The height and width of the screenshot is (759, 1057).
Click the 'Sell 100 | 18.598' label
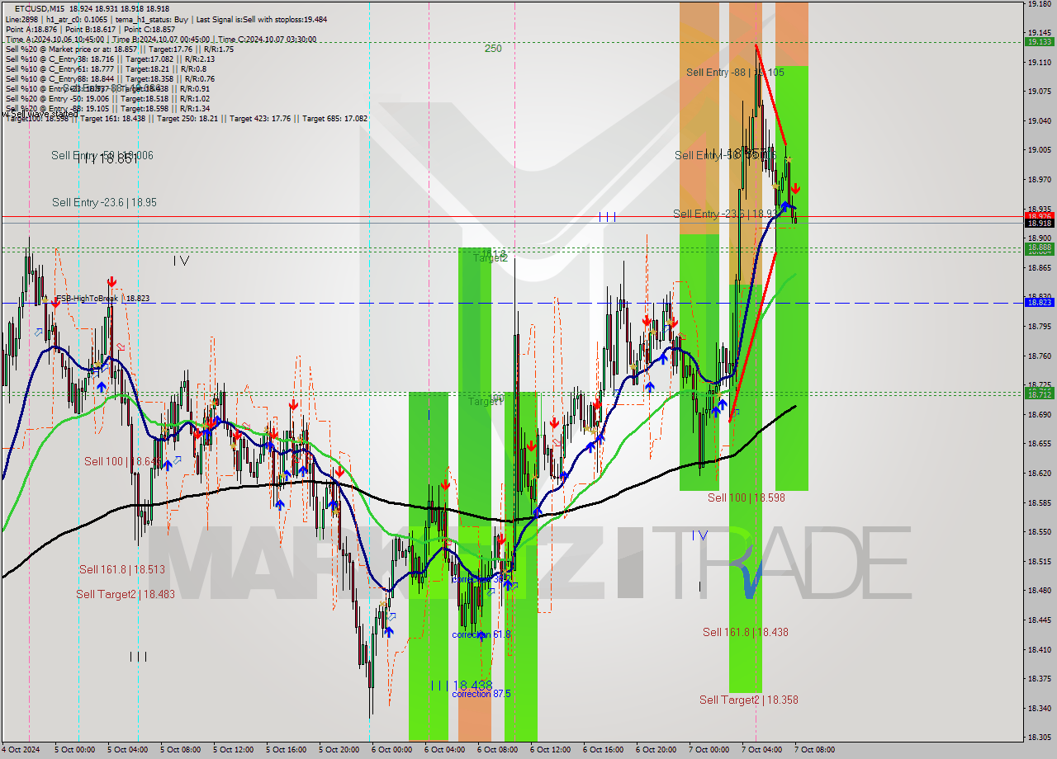747,497
